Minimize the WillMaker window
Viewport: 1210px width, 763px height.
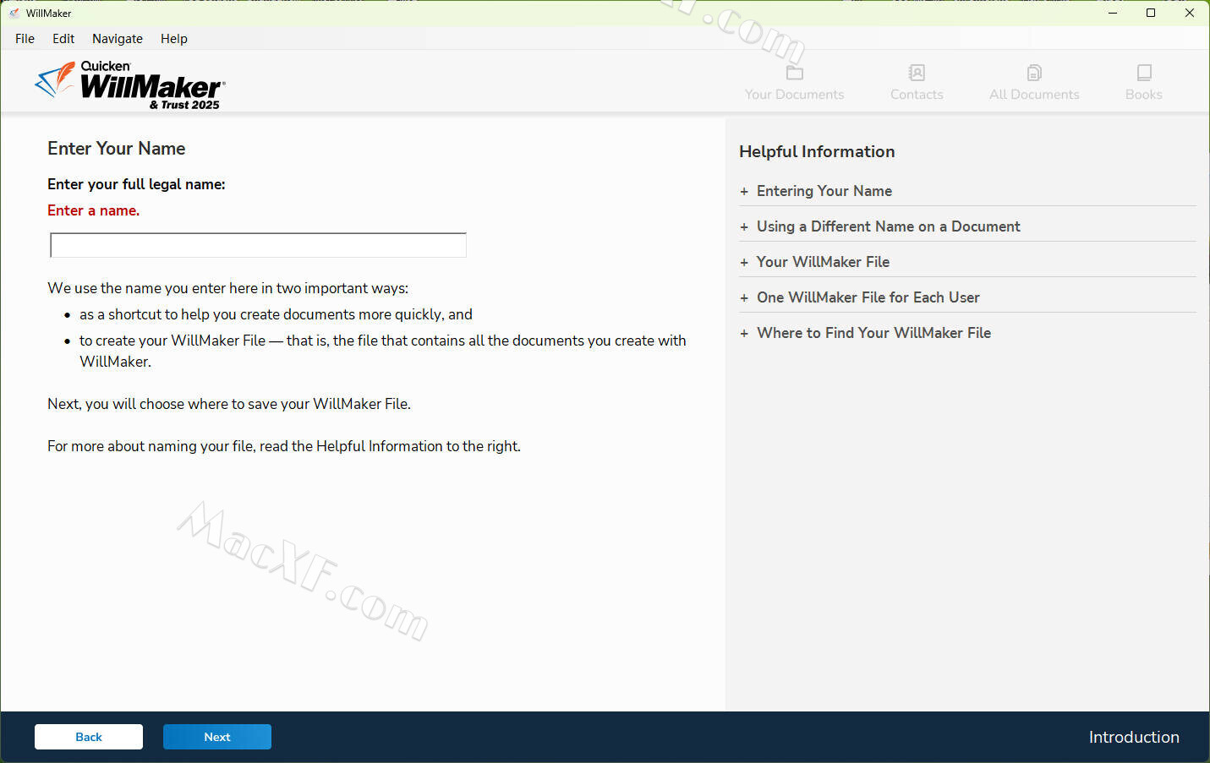pos(1113,13)
